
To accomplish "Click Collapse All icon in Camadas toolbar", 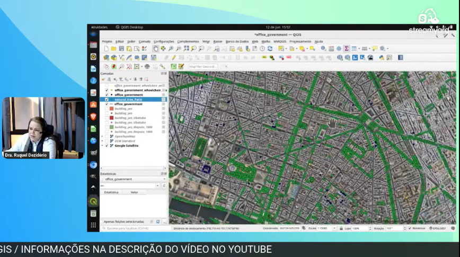I will point(141,79).
